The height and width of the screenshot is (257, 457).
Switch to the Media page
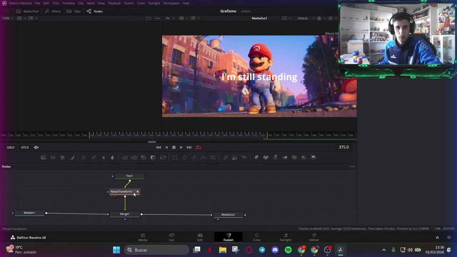143,237
